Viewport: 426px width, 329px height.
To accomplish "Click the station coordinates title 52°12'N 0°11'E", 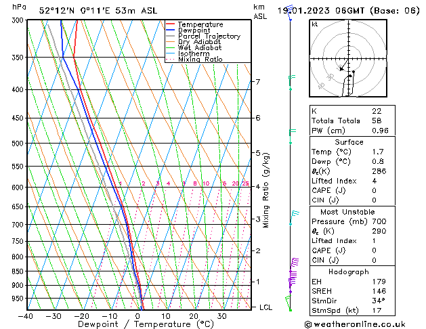I will point(74,11).
